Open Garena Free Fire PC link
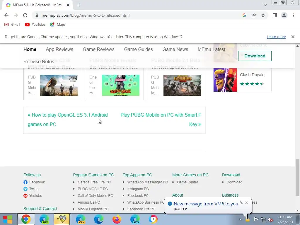 click(94, 182)
